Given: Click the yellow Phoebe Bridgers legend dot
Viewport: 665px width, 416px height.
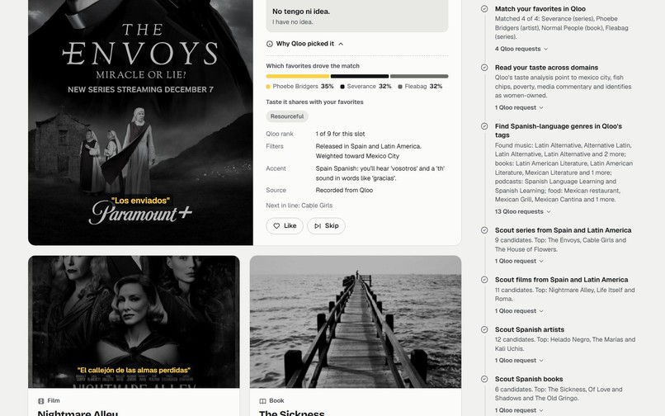Looking at the screenshot, I should click(x=268, y=87).
